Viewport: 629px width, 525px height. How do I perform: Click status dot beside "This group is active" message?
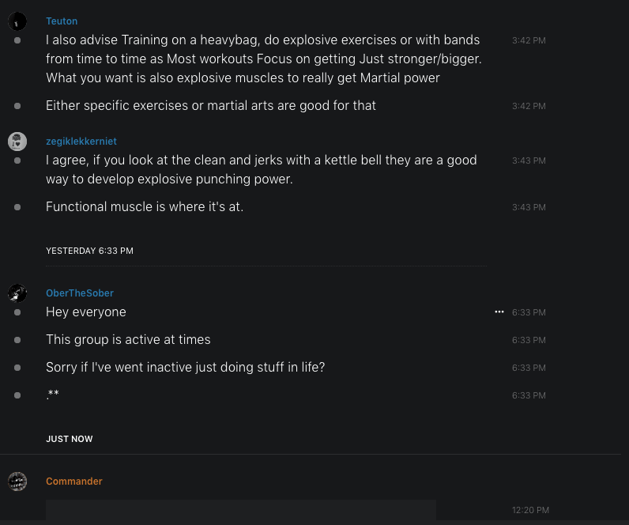click(x=17, y=340)
